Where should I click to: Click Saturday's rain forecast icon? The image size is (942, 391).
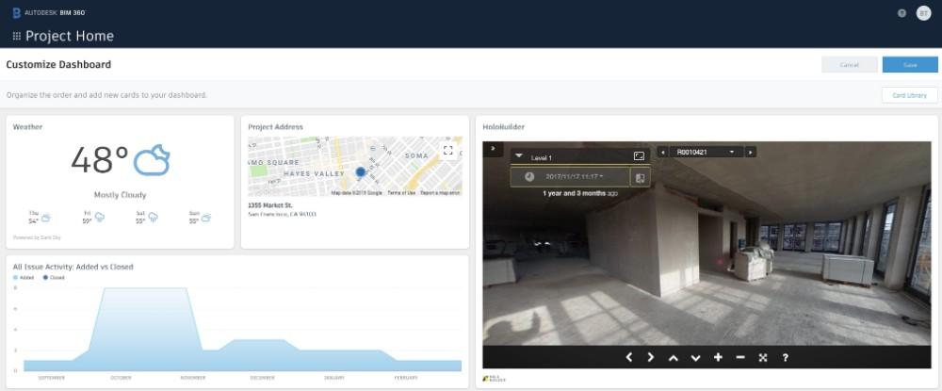[x=154, y=218]
